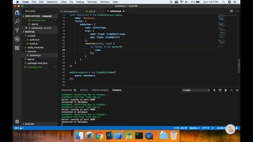Screen dimensions: 253x142
Task: Open package.json in GRAPHQL root folder
Action: point(34,67)
